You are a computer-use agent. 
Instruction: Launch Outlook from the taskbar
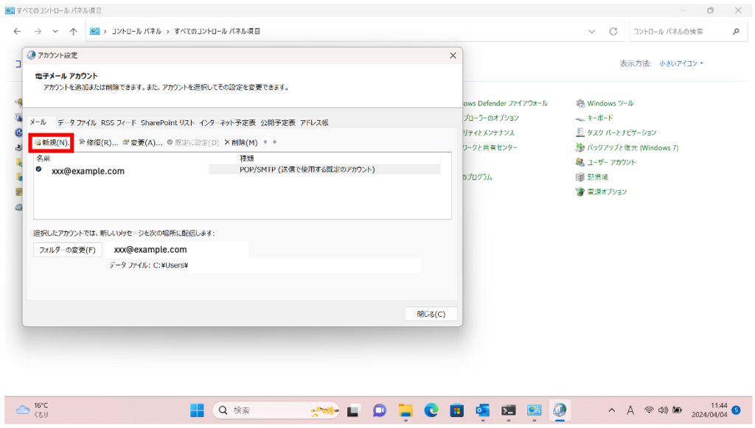[x=483, y=410]
